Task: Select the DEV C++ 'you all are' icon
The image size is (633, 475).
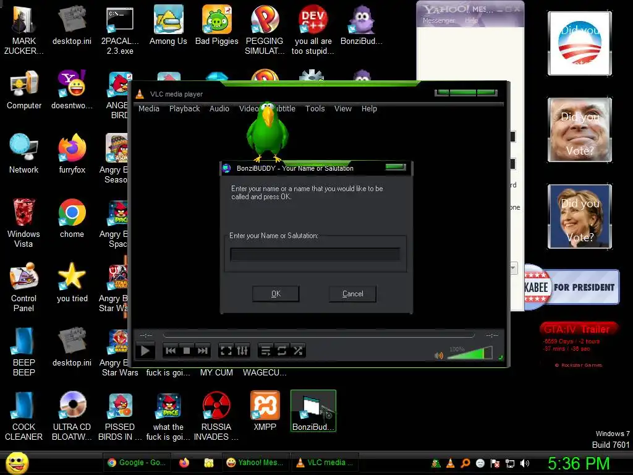Action: point(313,30)
